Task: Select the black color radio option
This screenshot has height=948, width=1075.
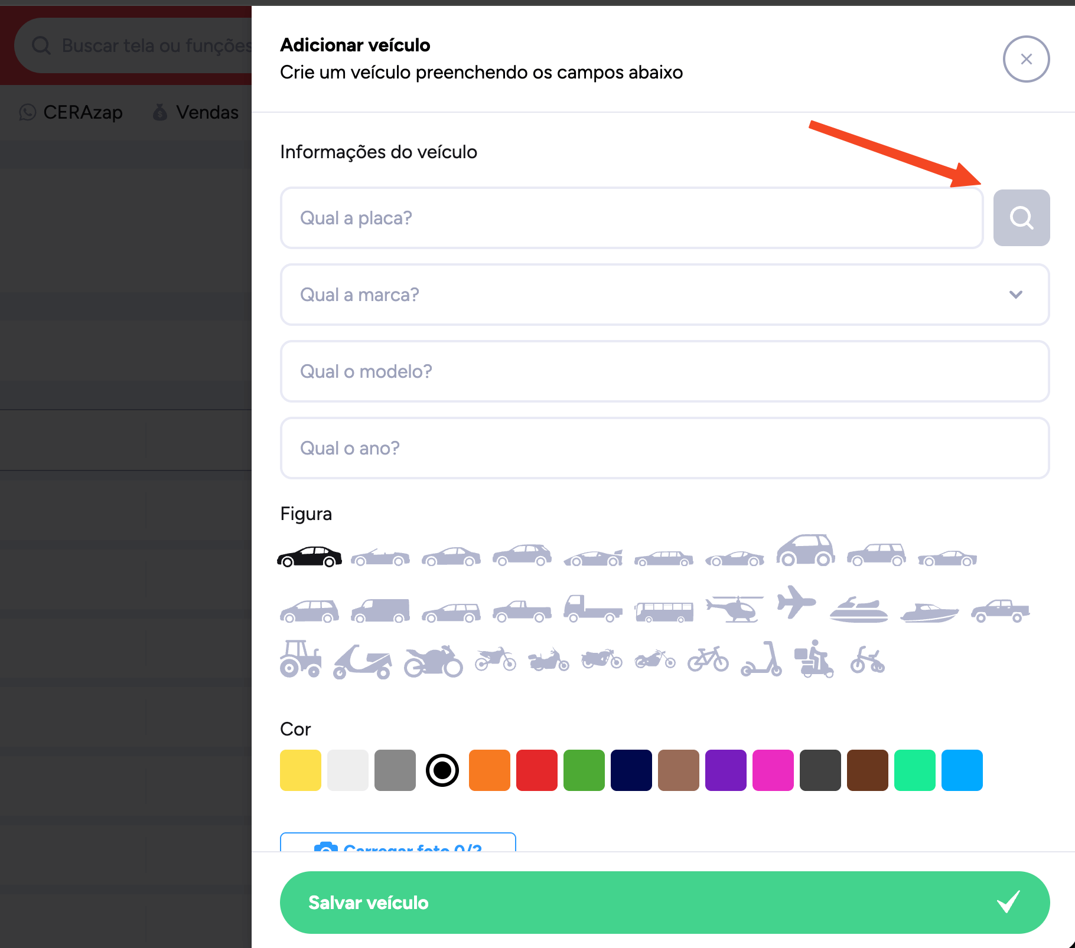Action: (x=442, y=770)
